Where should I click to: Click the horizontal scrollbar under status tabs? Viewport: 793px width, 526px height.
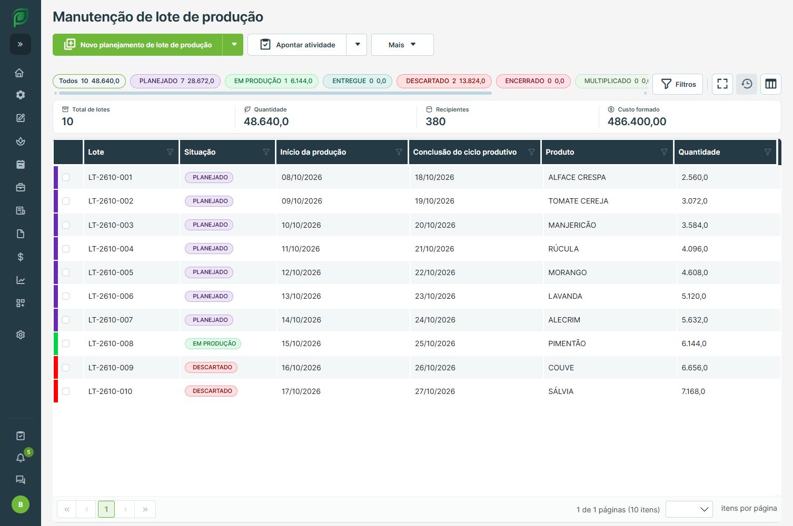tap(274, 93)
